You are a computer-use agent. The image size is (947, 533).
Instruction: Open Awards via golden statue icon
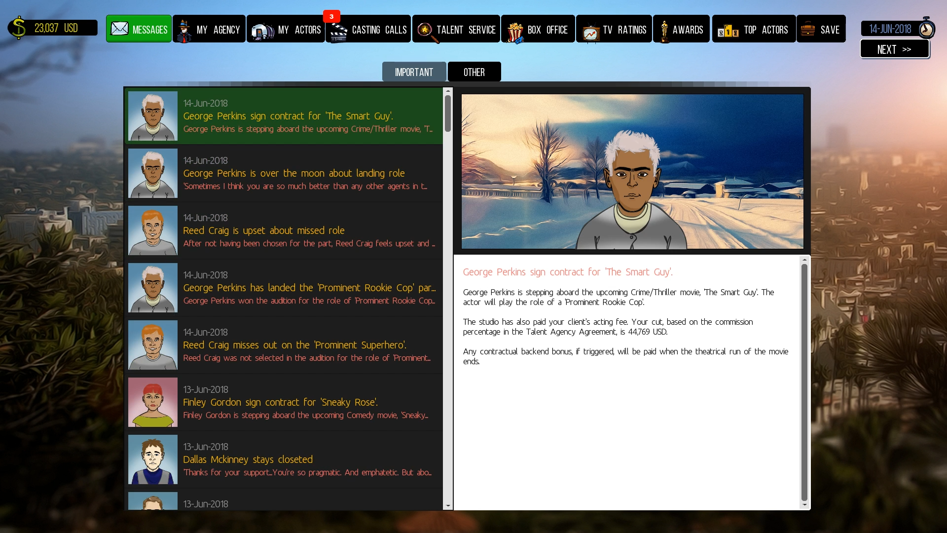pos(664,31)
